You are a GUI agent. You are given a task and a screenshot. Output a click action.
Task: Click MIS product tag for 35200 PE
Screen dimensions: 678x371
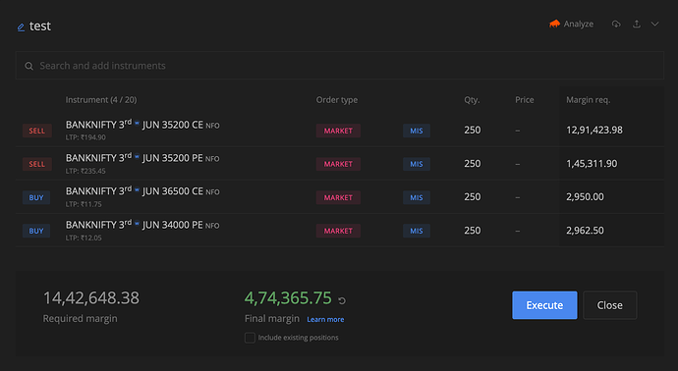click(x=417, y=164)
